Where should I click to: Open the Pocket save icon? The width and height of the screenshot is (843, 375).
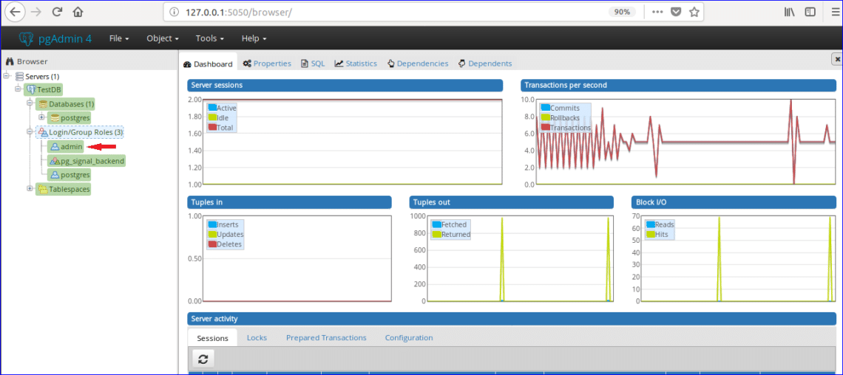(676, 12)
